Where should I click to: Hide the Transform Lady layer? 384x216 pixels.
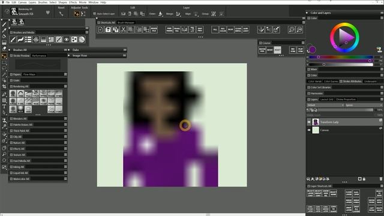point(309,122)
